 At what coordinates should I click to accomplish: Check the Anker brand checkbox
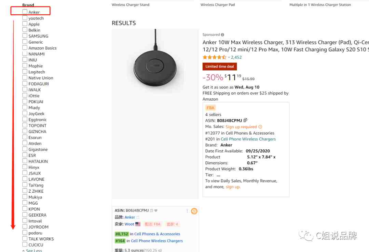[x=25, y=12]
